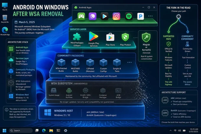Open the black play-triangle app icon
The width and height of the screenshot is (201, 134).
point(104,16)
